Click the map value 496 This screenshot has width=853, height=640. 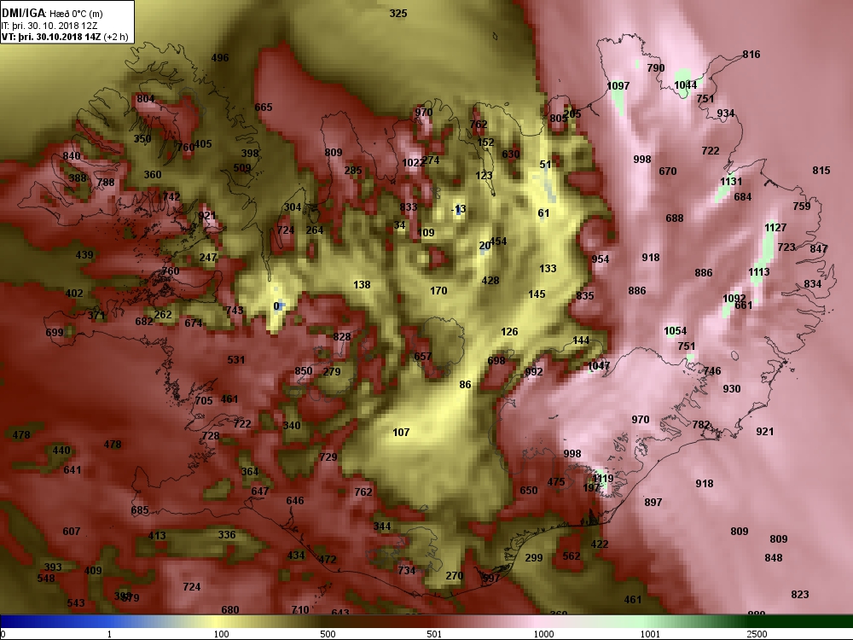tap(220, 57)
